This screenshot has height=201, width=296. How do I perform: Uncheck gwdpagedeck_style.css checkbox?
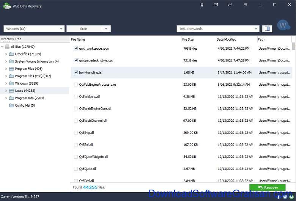[76, 60]
